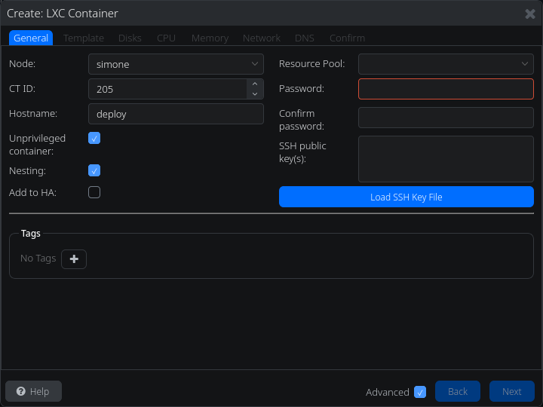Proceed with the Next button
543x407 pixels.
(511, 391)
